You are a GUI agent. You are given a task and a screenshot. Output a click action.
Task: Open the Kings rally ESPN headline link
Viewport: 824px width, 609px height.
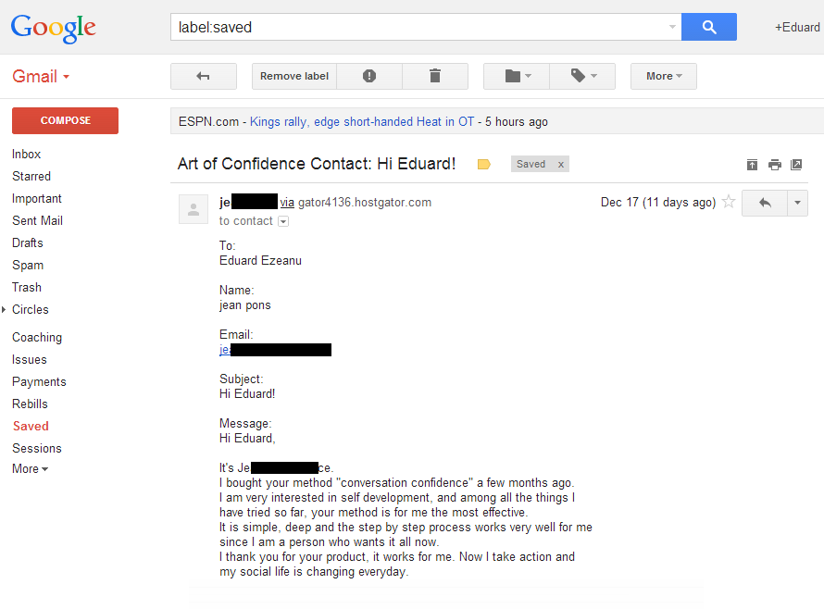362,122
